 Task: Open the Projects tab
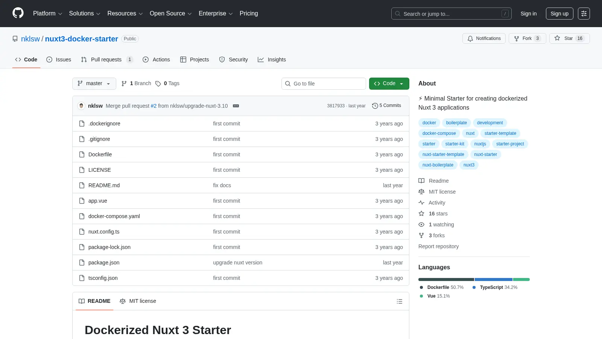coord(195,60)
